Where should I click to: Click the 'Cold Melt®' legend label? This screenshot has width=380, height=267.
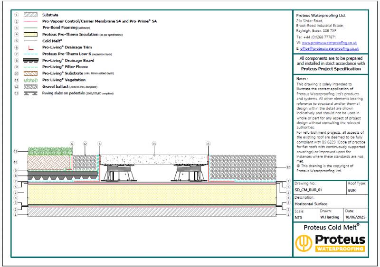(x=52, y=41)
